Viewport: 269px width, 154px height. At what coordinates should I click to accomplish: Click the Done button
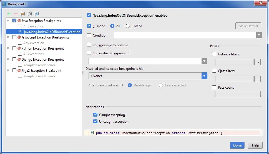237,145
